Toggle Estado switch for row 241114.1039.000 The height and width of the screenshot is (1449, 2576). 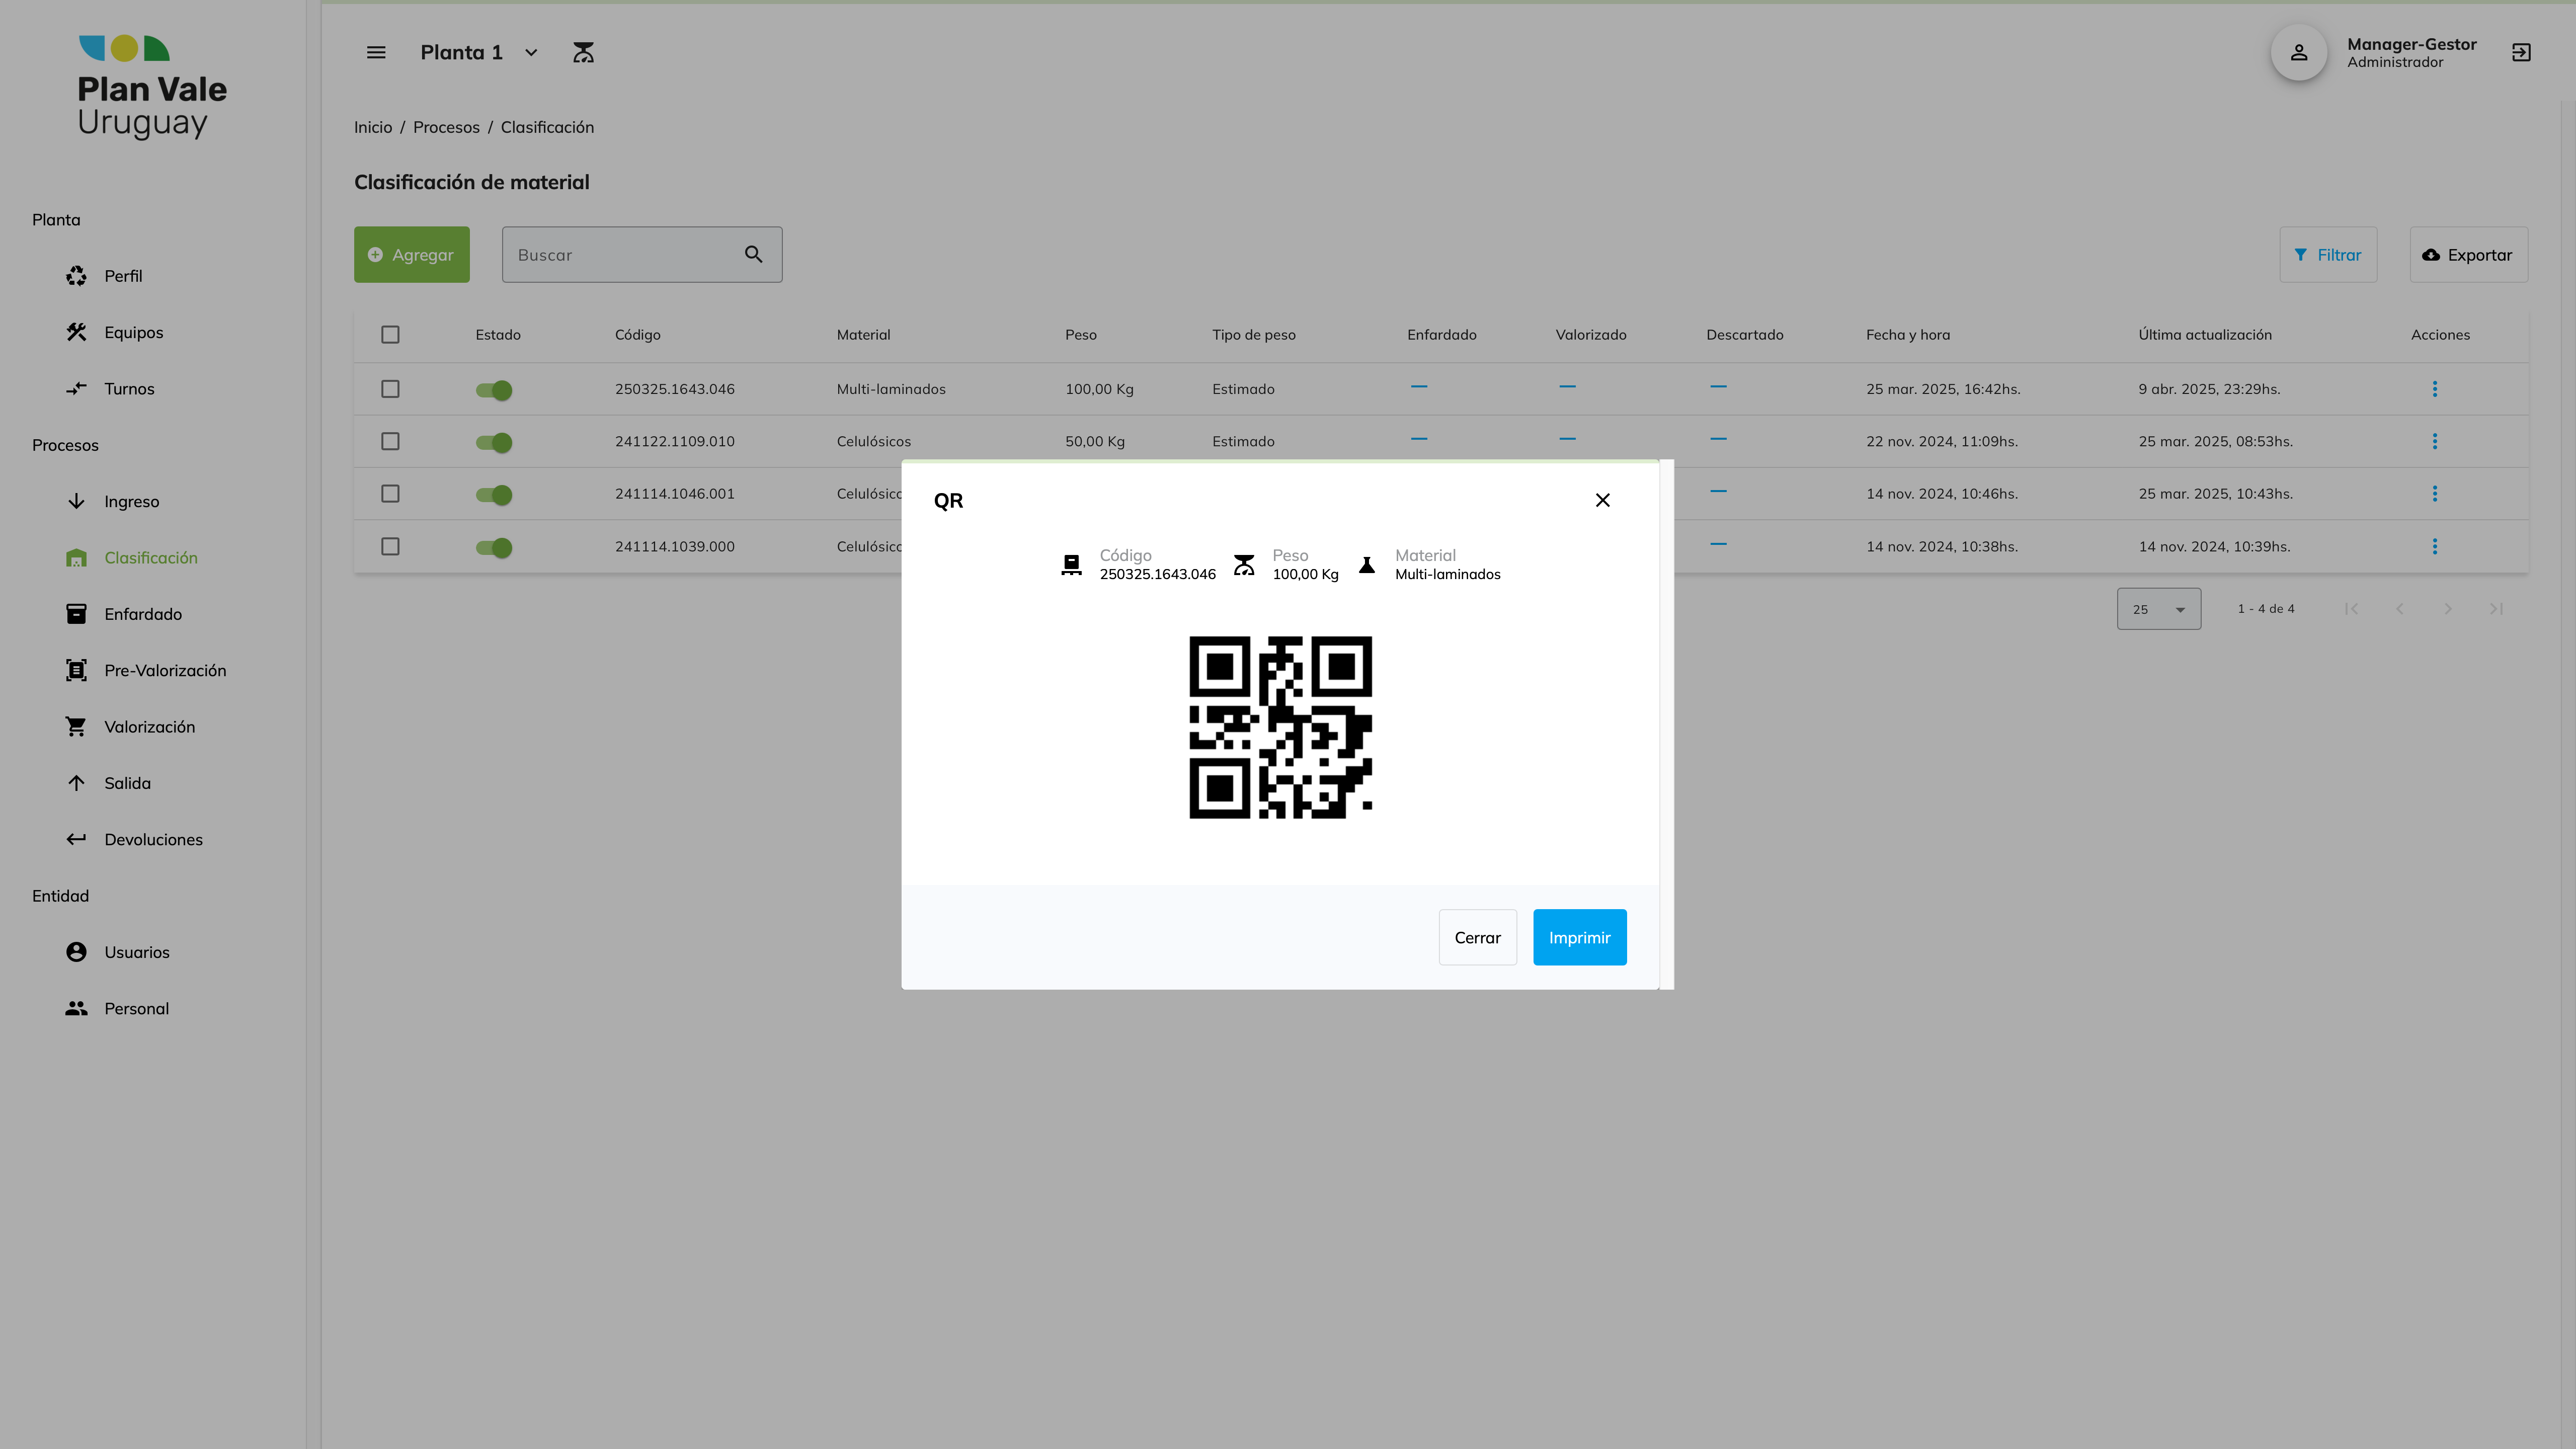(494, 548)
